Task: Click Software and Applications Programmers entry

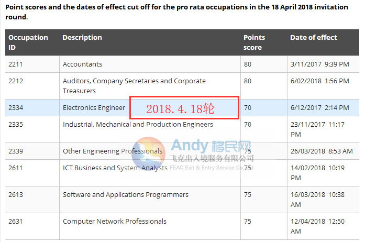Action: tap(126, 195)
